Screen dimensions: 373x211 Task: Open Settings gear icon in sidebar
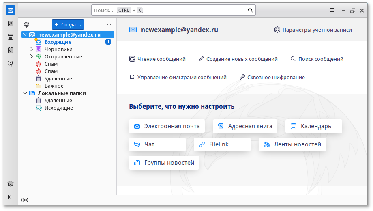pos(11,184)
